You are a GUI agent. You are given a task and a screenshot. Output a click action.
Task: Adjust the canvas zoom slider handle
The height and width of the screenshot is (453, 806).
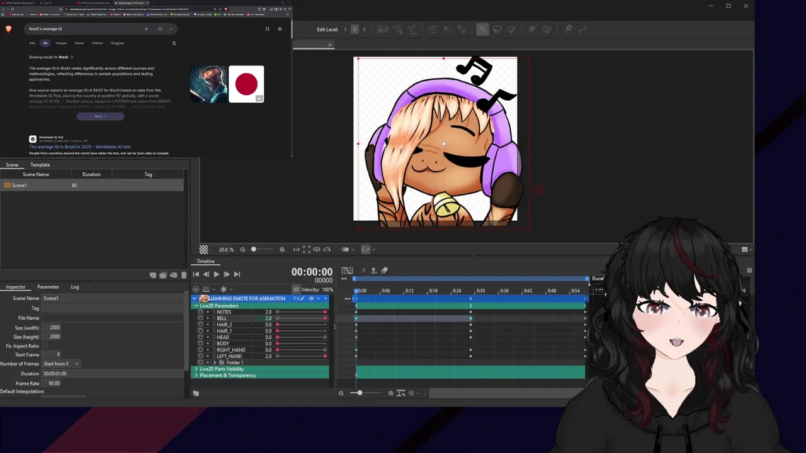coord(253,250)
